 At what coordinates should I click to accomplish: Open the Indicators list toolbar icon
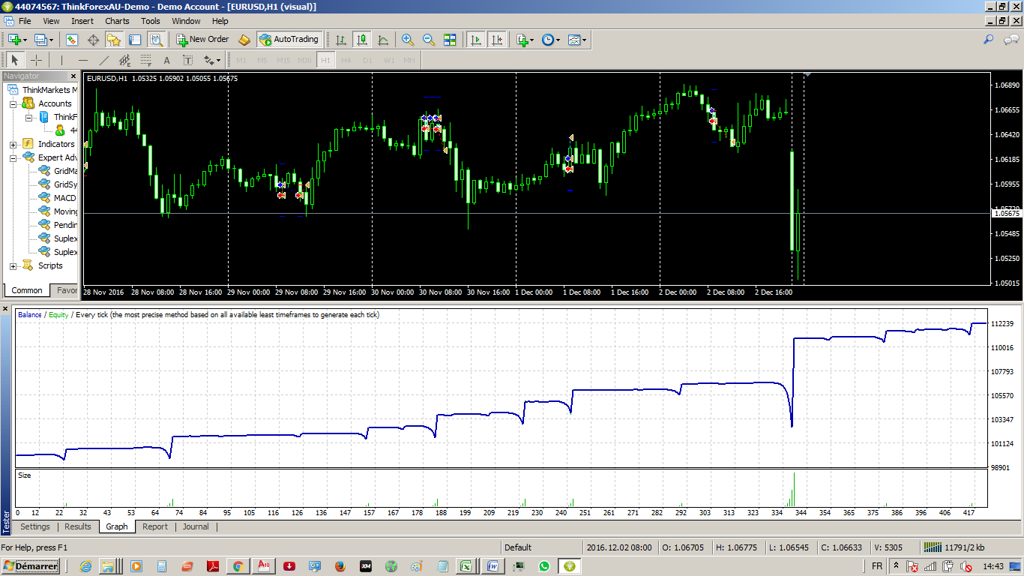point(522,40)
